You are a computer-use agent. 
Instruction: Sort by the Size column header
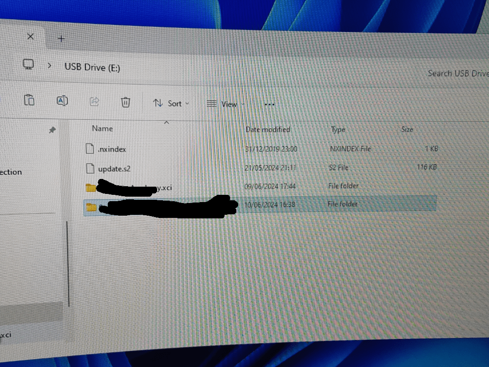pyautogui.click(x=407, y=129)
